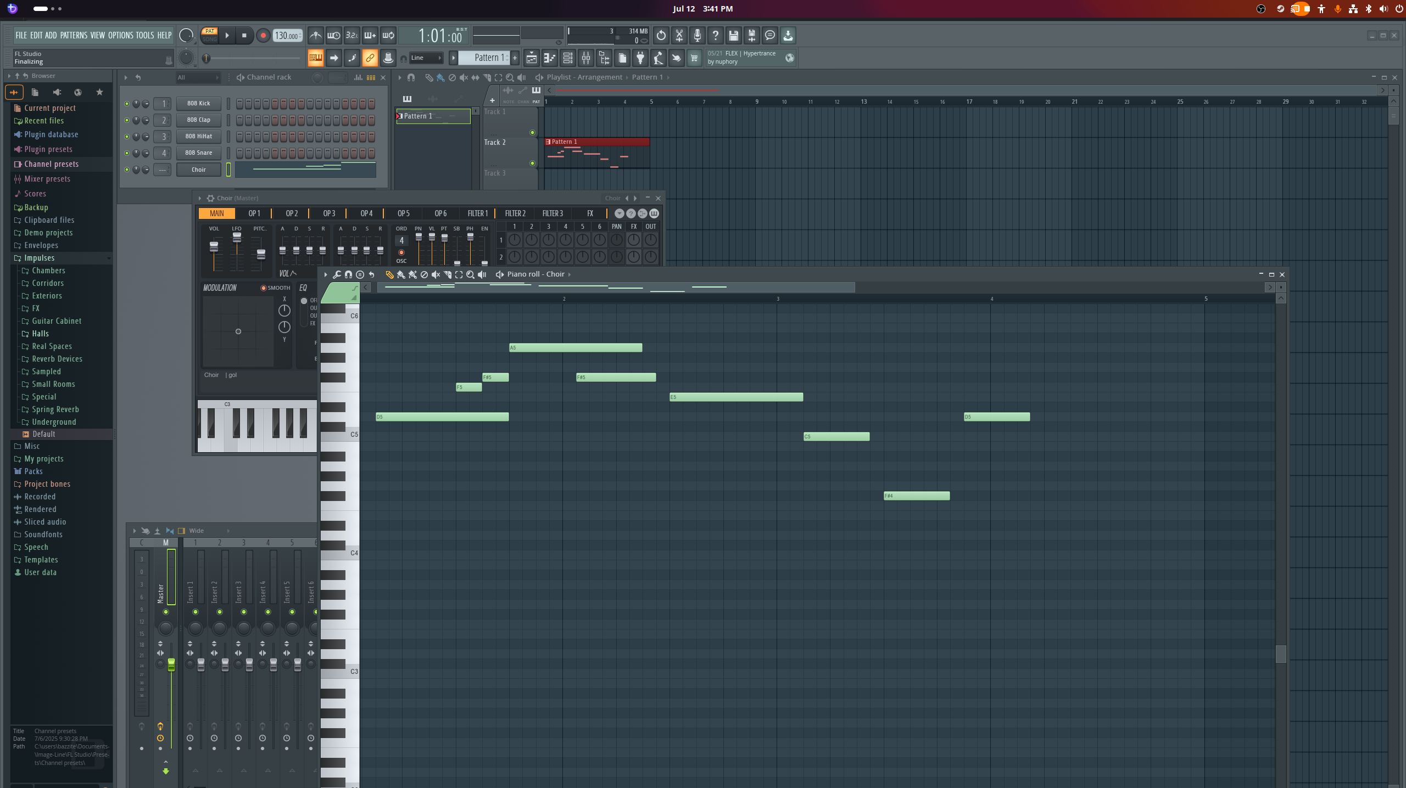Click the Piano roll wrench tools icon
This screenshot has width=1406, height=788.
337,274
